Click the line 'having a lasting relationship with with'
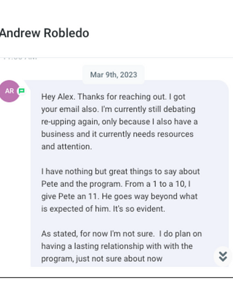This screenshot has width=233, height=292. 117,246
